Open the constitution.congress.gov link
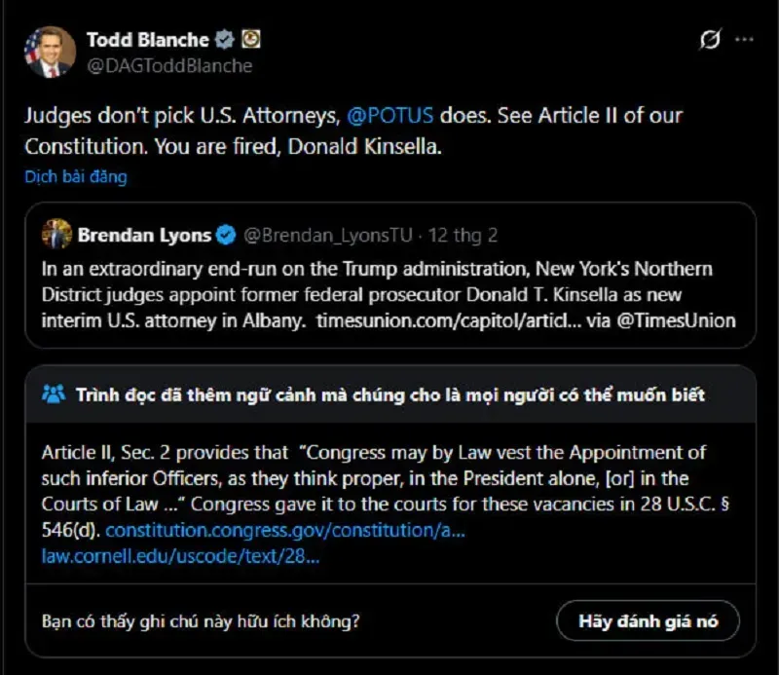The width and height of the screenshot is (779, 675). pos(284,531)
